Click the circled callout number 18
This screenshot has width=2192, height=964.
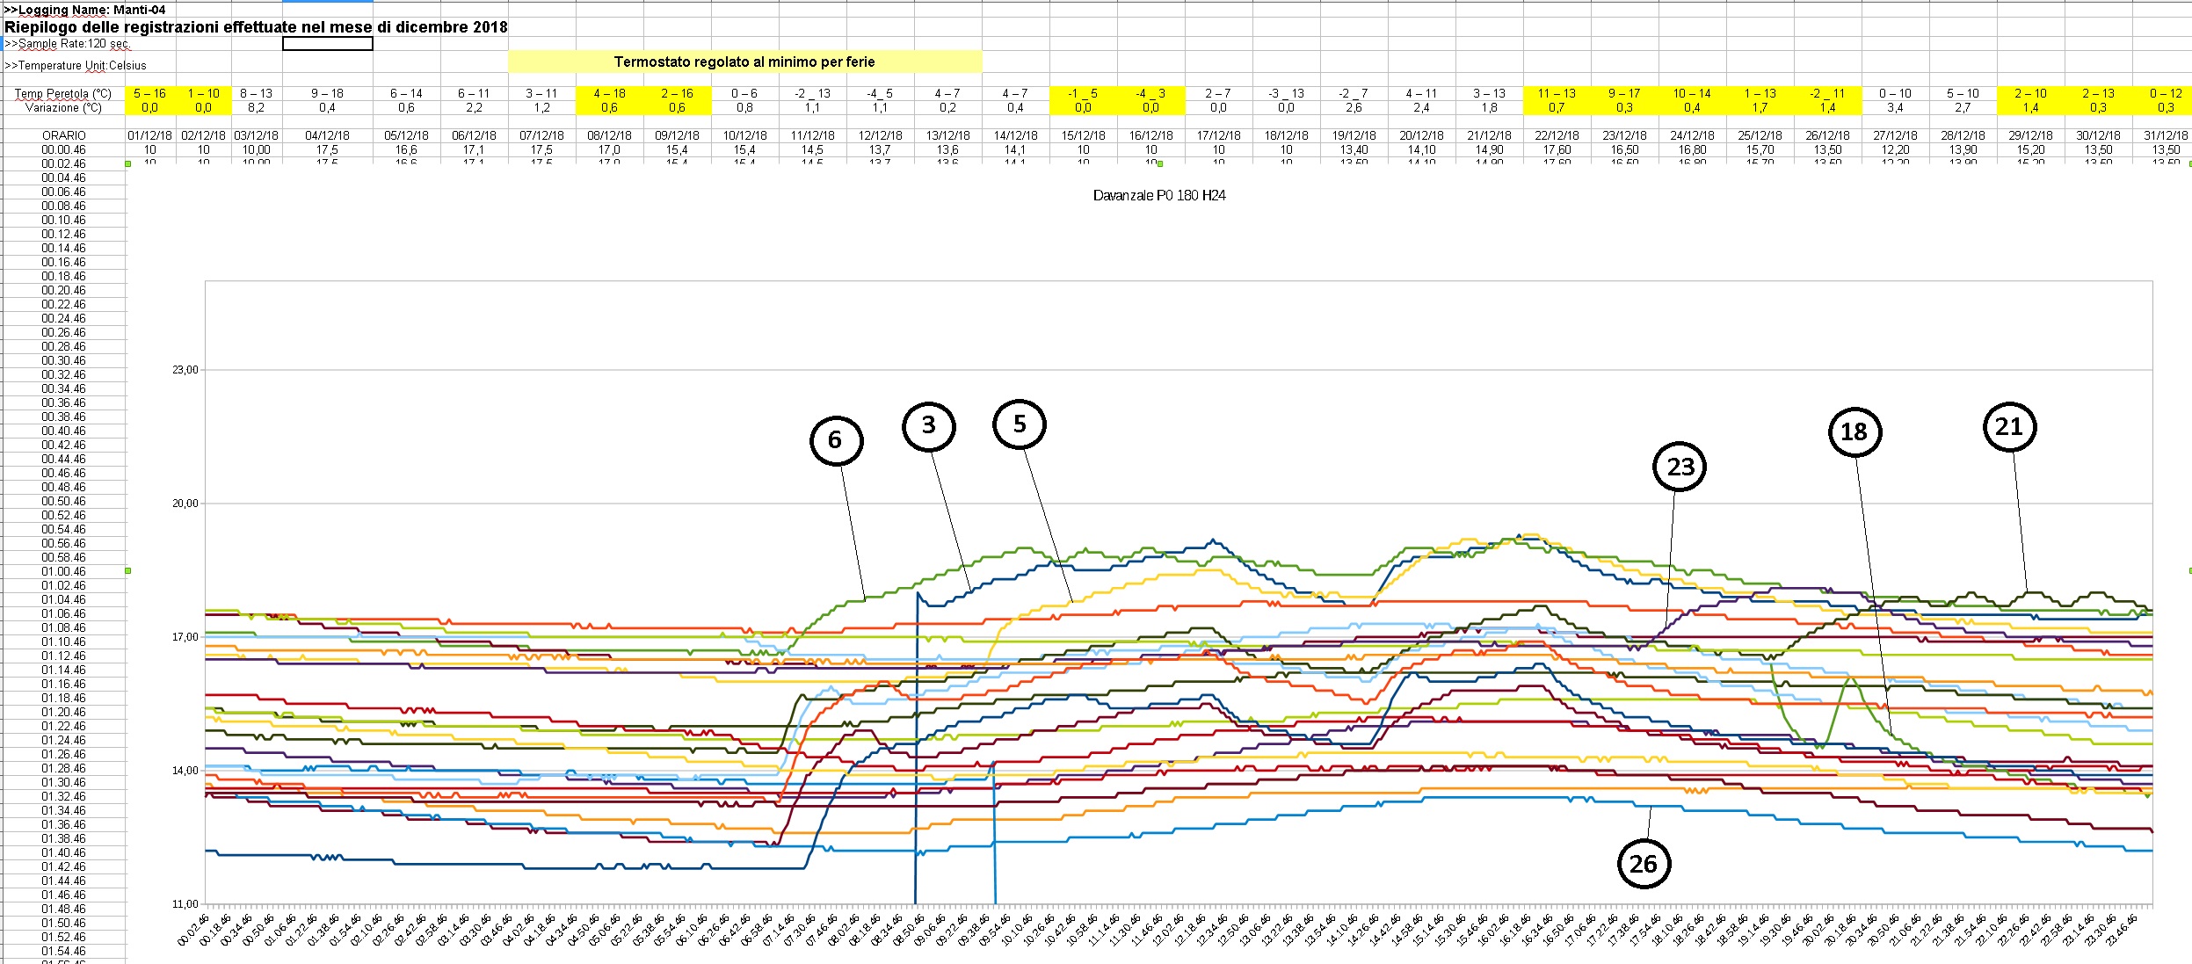pyautogui.click(x=1854, y=431)
